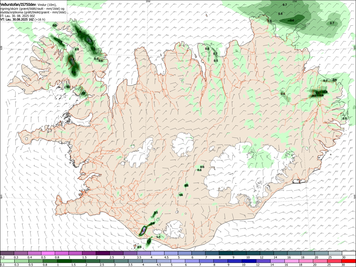The width and height of the screenshot is (356, 267).
Task: Select the dark teal 8 swatch in top legend row
Action: click(x=226, y=253)
